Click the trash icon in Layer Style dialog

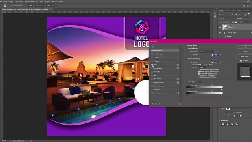point(180,104)
